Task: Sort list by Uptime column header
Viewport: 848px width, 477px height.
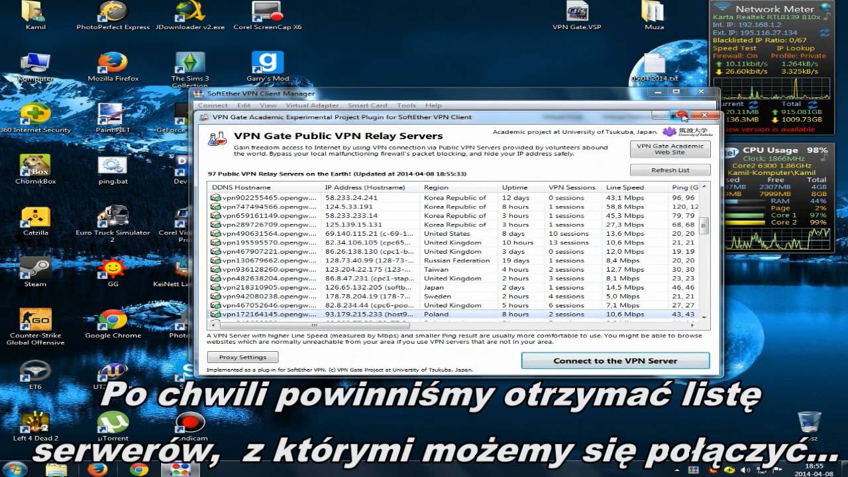Action: point(523,187)
